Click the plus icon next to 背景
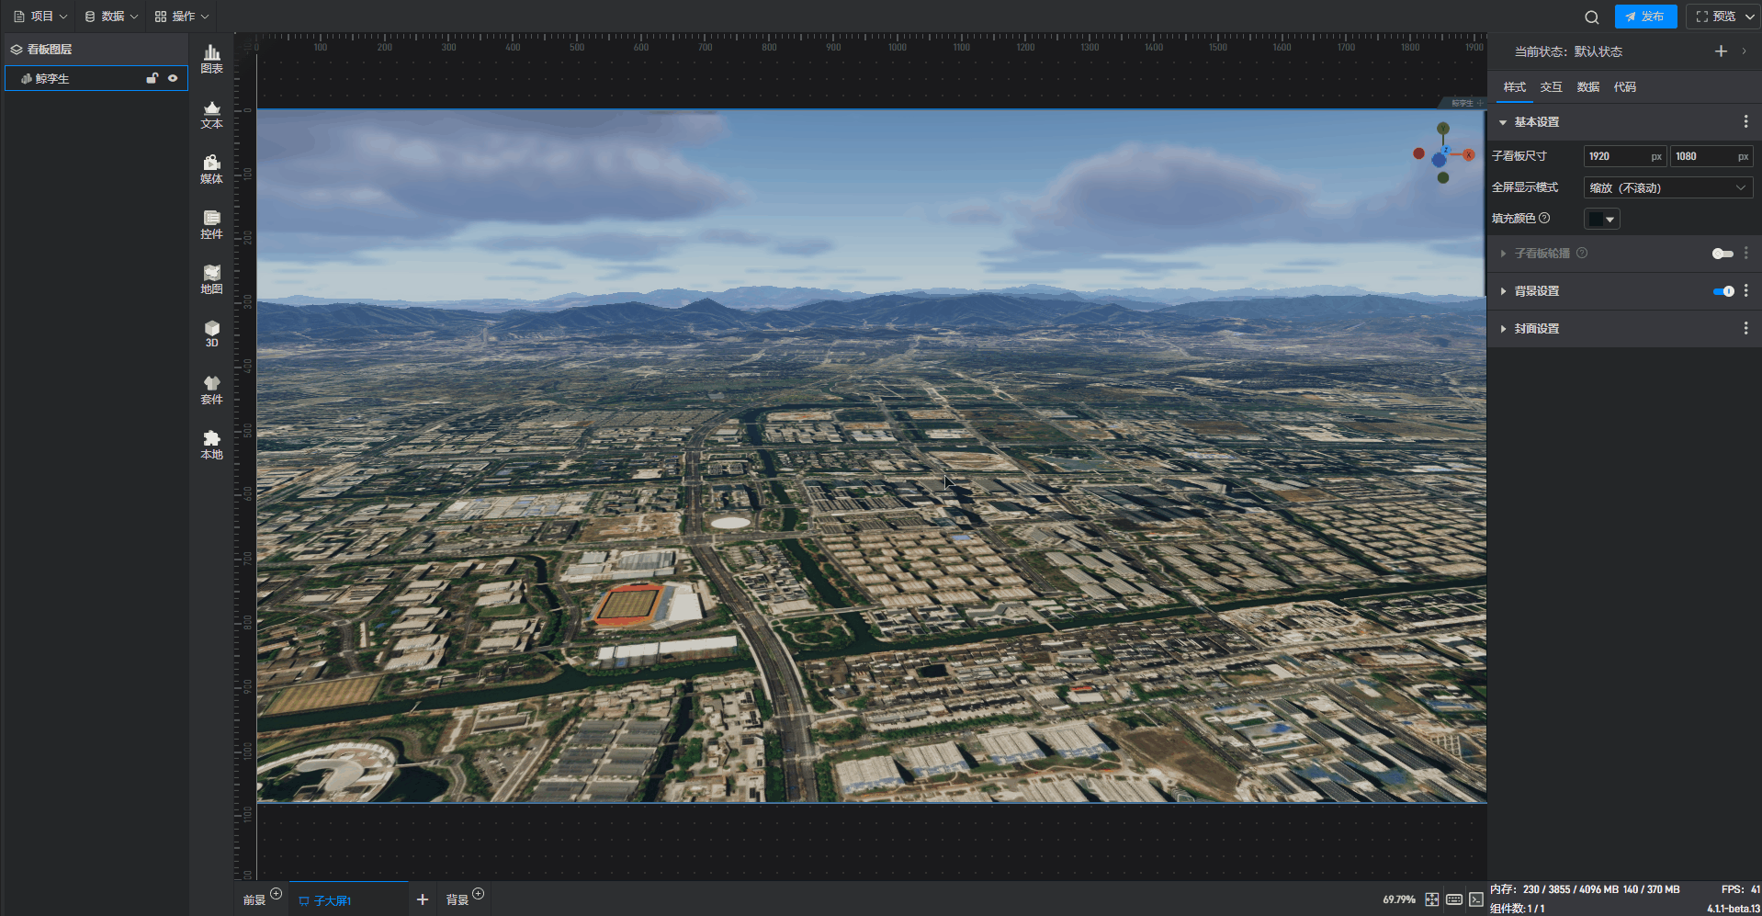 click(x=478, y=894)
